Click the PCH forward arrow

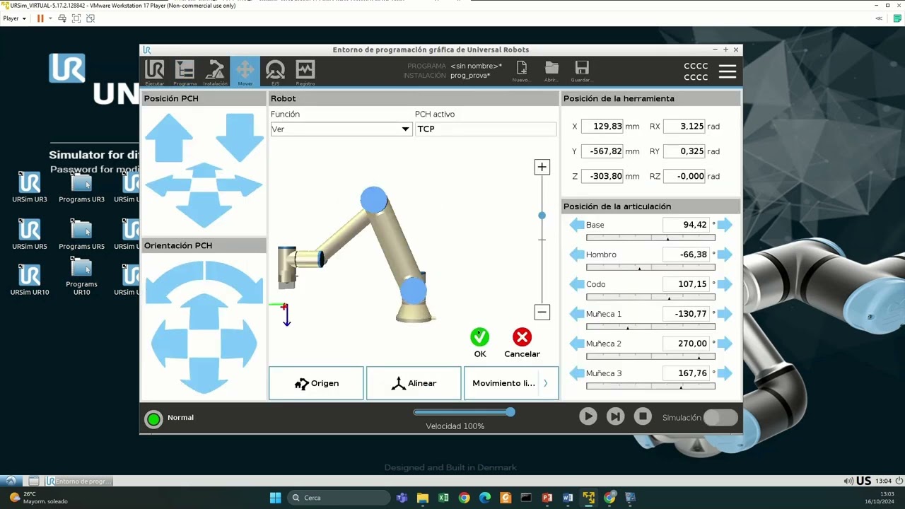coord(204,170)
